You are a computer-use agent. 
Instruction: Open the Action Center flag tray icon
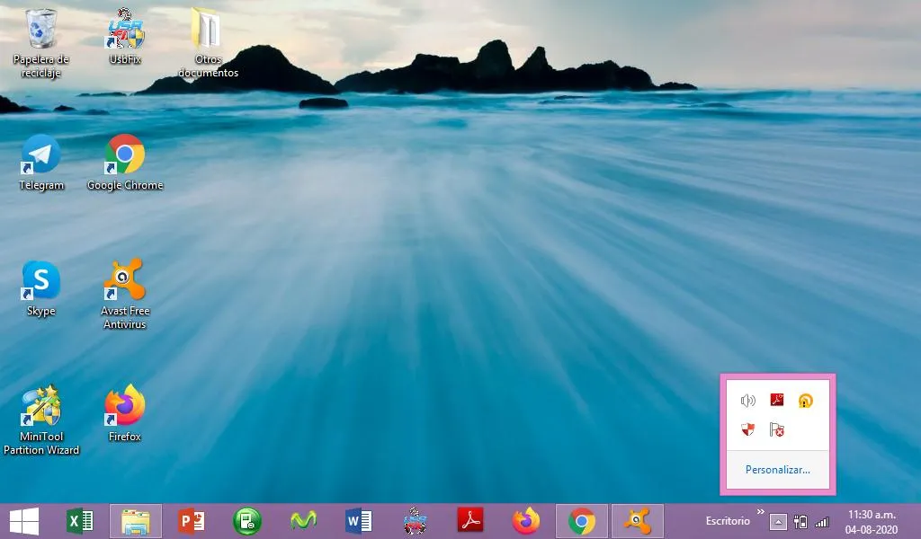(777, 430)
